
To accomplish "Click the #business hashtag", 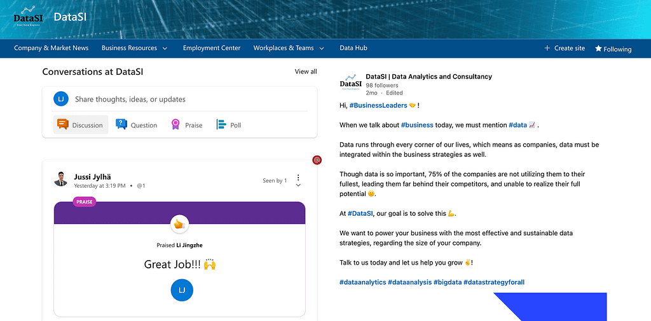I will point(417,125).
